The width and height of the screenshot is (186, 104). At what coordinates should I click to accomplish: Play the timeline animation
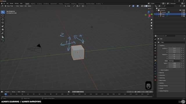coord(79,92)
